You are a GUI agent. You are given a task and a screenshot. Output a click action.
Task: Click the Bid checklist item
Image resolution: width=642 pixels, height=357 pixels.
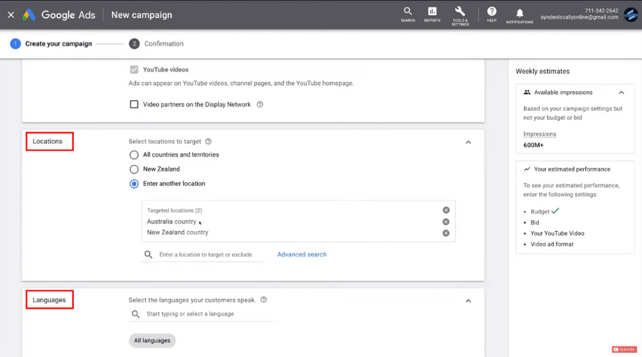(535, 222)
